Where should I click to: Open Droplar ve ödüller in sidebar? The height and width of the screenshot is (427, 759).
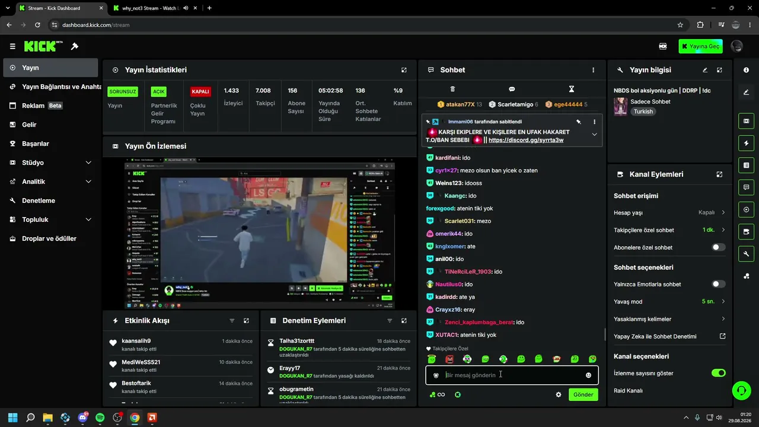click(50, 238)
